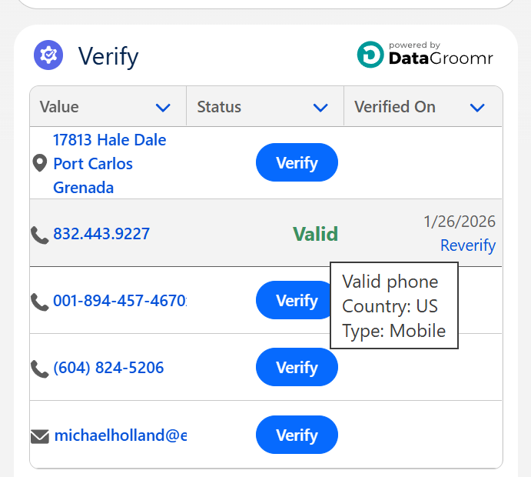Verify the 001-894-457-4670 phone number
The height and width of the screenshot is (477, 531).
coord(294,300)
